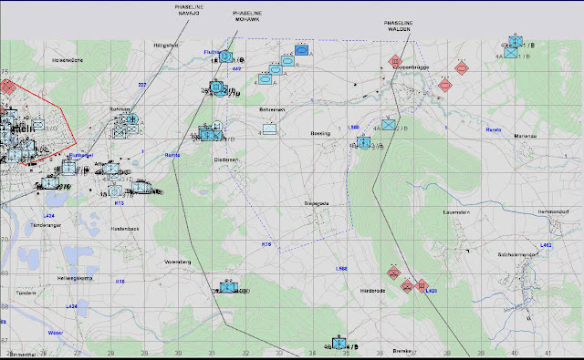The width and height of the screenshot is (584, 360).
Task: Click the blue 222 elevation label
Action: pos(142,85)
